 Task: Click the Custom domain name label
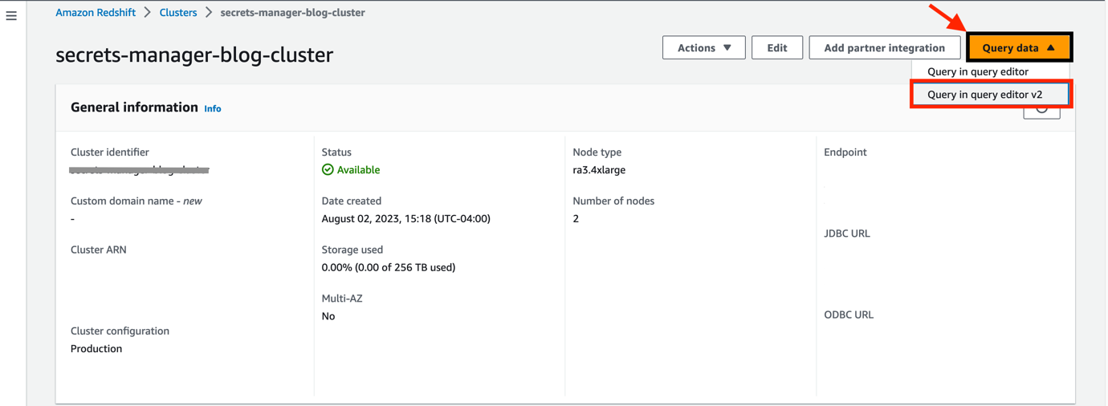[136, 201]
